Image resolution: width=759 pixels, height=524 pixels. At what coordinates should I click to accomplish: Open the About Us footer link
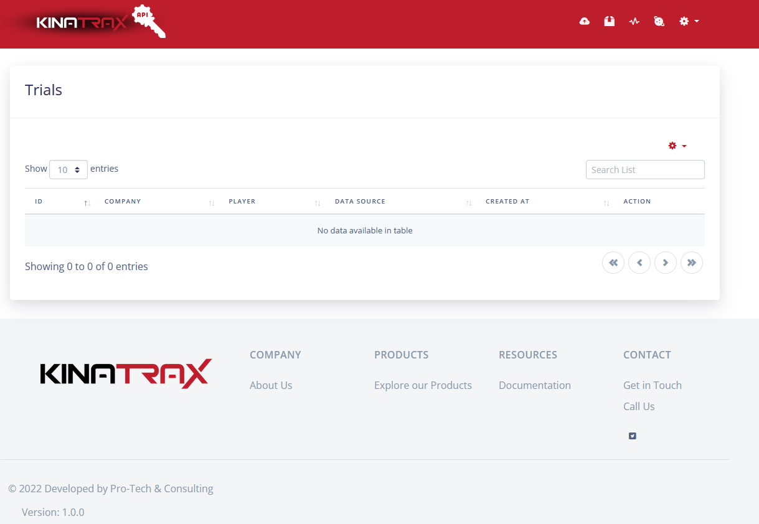point(271,385)
